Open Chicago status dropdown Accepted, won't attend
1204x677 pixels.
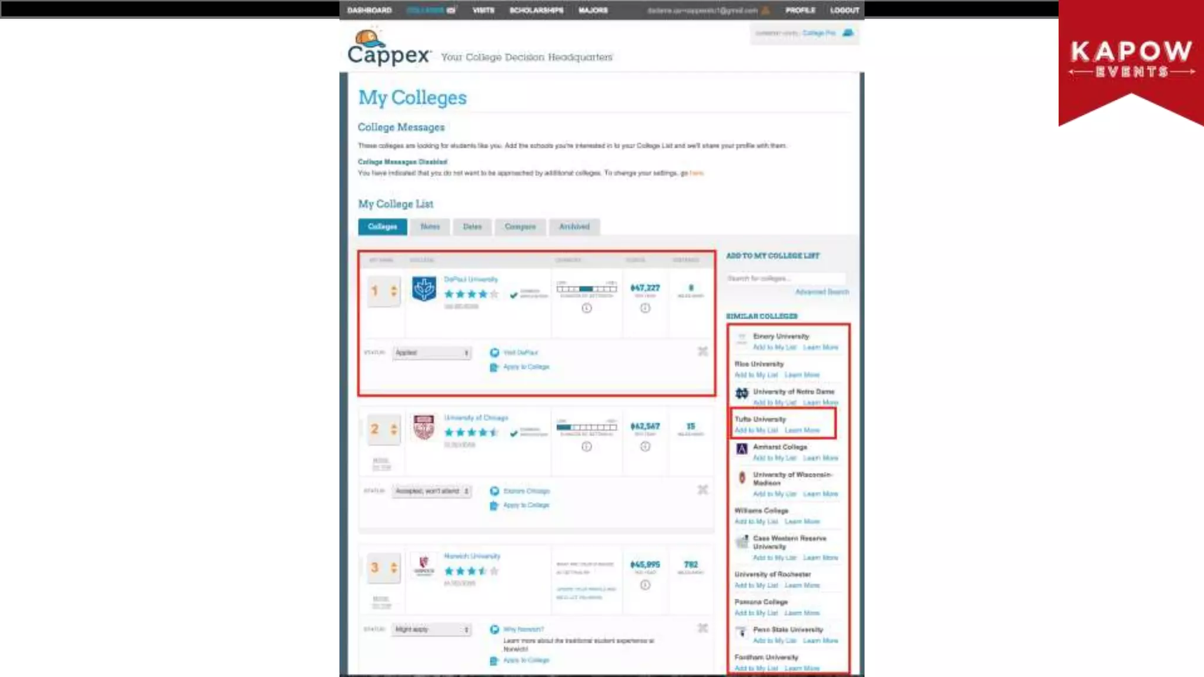coord(432,491)
